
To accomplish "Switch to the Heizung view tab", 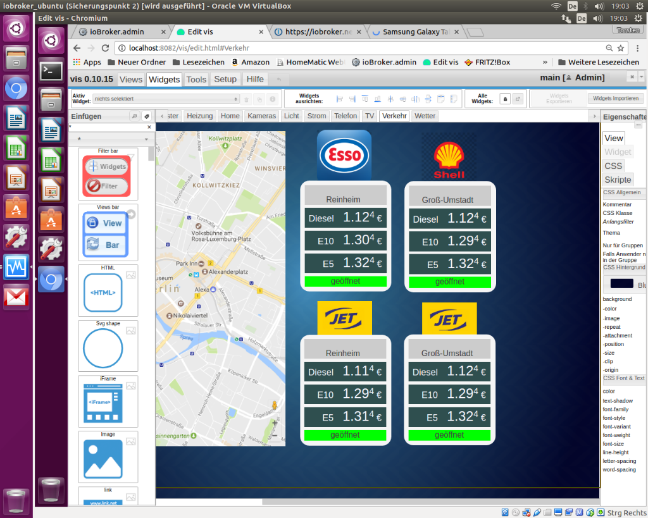I will tap(199, 116).
